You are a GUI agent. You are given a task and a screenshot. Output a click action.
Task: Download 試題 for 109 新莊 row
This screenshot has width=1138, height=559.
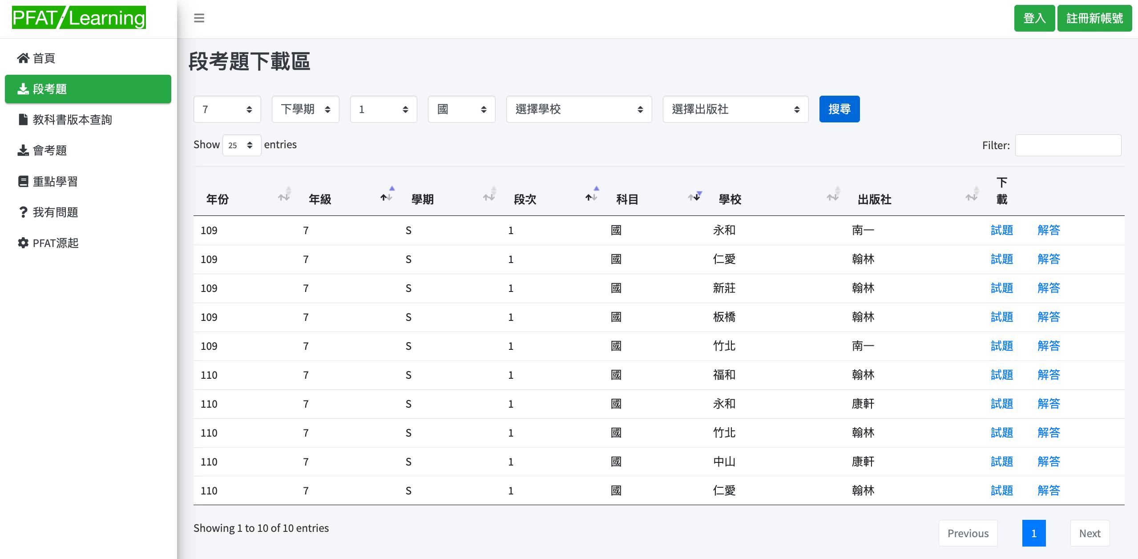click(x=1002, y=288)
